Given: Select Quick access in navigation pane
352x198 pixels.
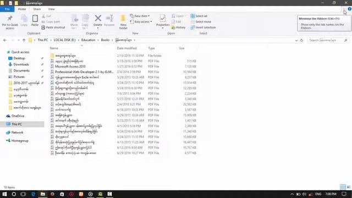Looking at the screenshot, I should (20, 52).
